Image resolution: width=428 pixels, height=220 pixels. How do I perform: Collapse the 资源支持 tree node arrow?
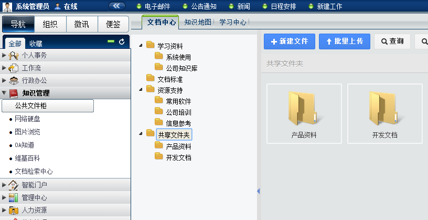click(141, 90)
